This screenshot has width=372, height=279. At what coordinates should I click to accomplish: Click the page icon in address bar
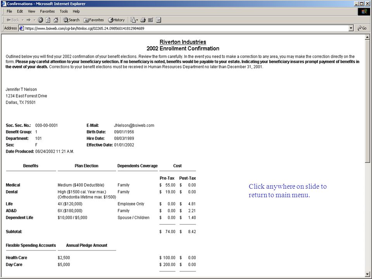tap(22, 28)
